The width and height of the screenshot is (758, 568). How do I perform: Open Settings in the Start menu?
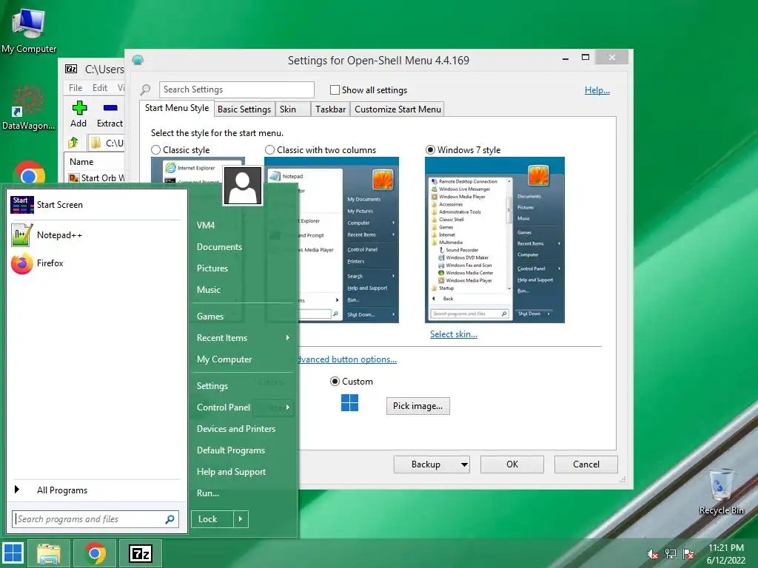point(243,386)
